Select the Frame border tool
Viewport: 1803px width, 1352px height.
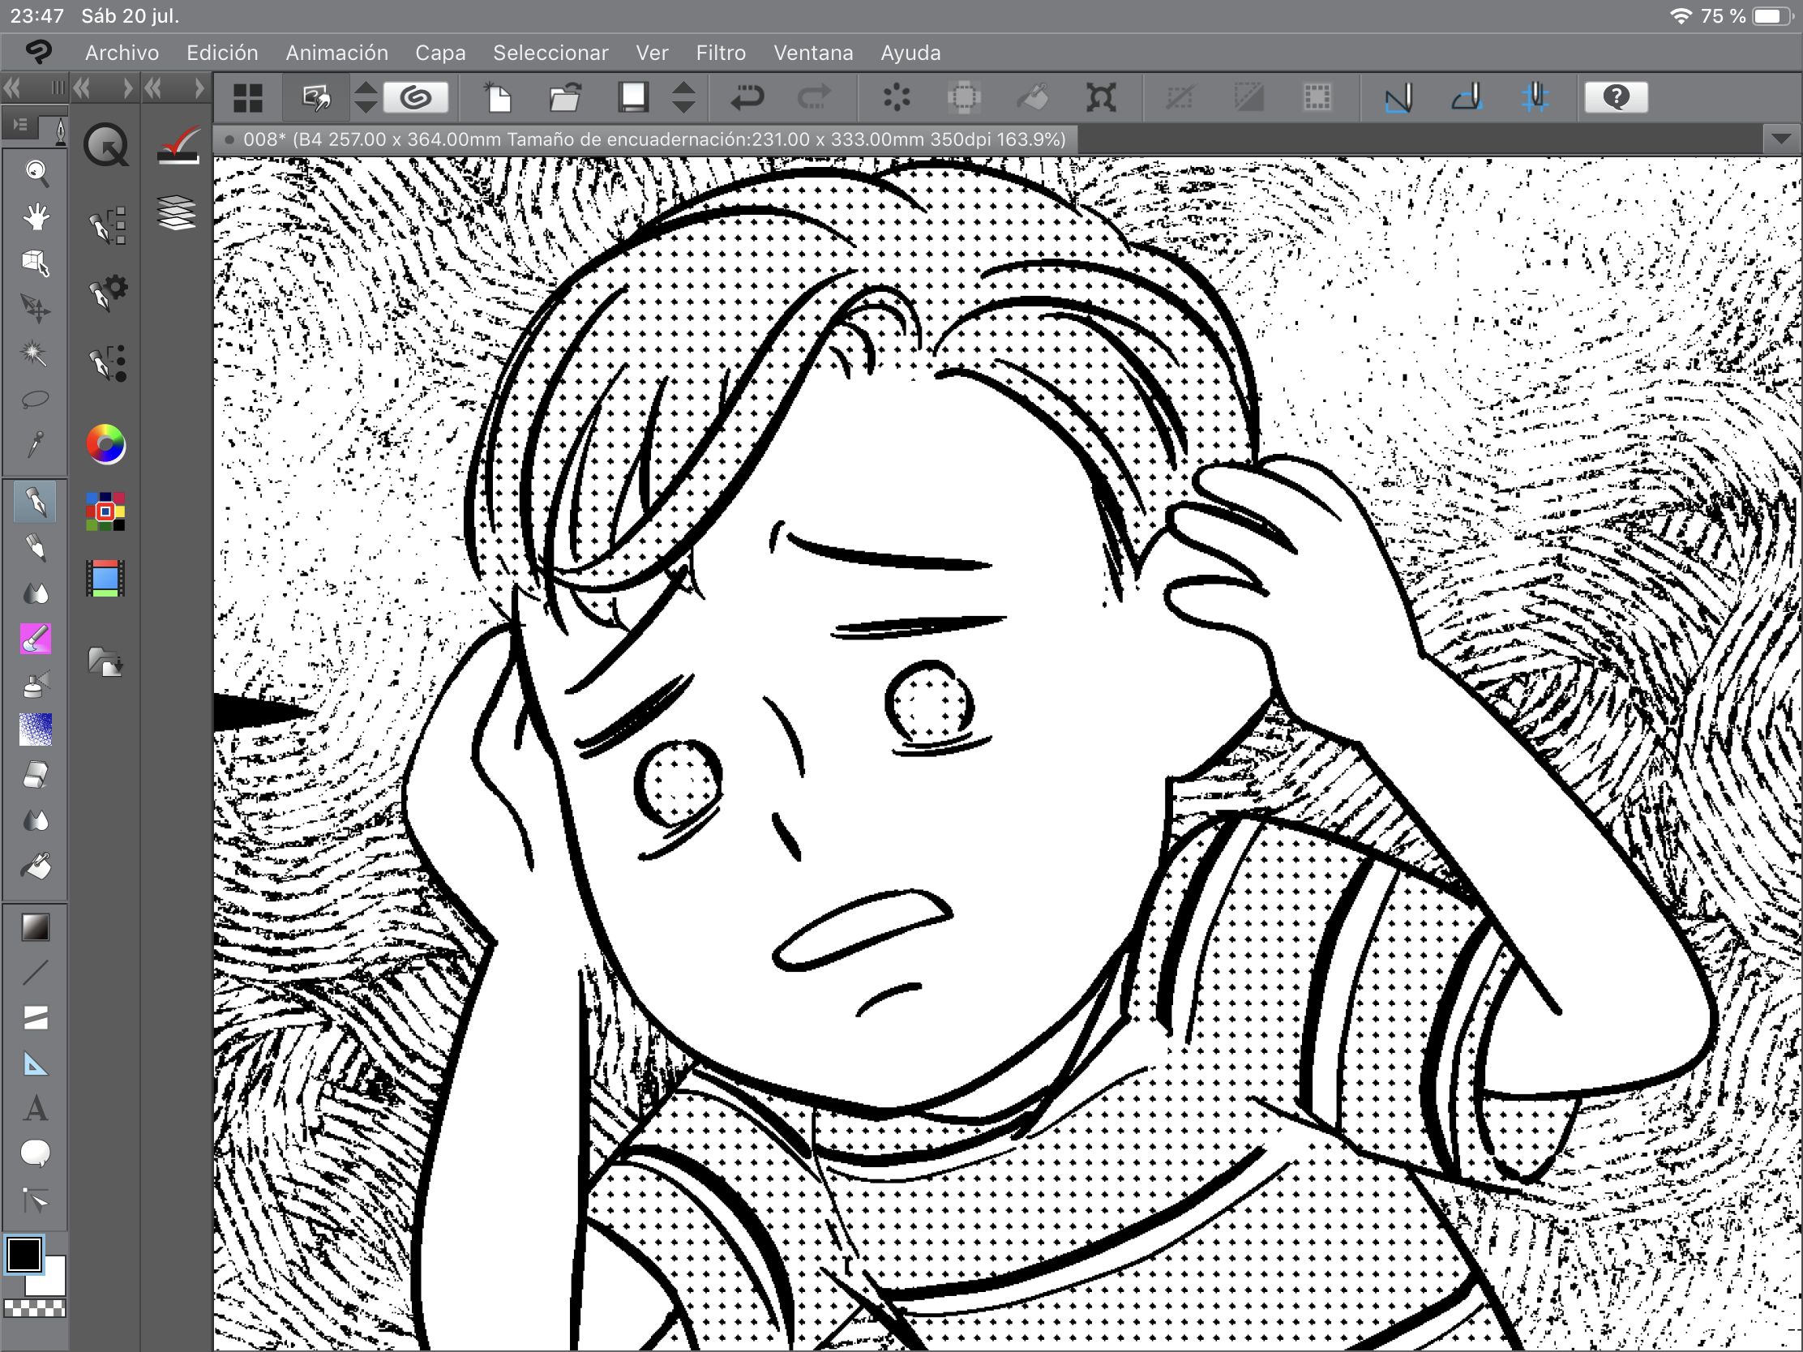[35, 1019]
